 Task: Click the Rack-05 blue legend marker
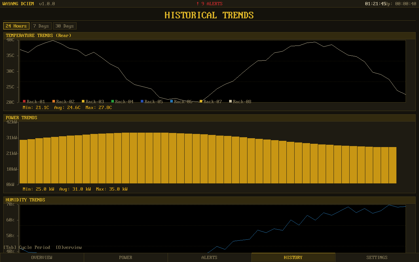142,102
